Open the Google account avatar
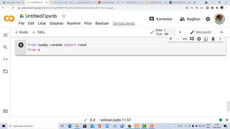This screenshot has width=230, height=129. point(220,19)
